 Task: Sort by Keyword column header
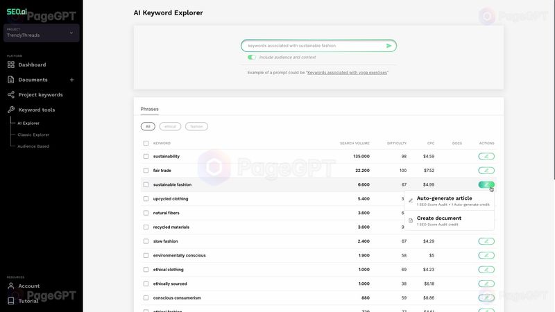(x=162, y=144)
